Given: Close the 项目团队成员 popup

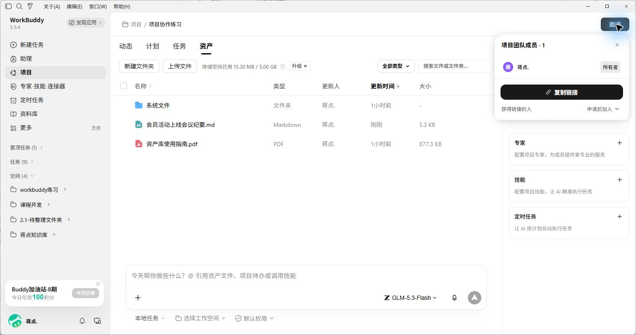Looking at the screenshot, I should coord(617,45).
